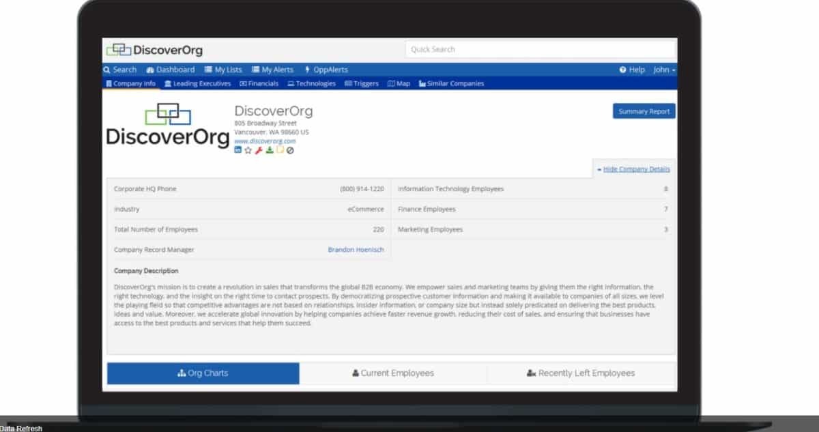
Task: Collapse details via Hide Company Details
Action: (x=633, y=169)
